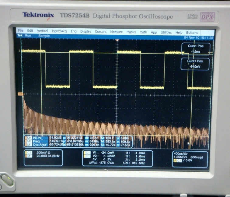Open the File menu
The height and width of the screenshot is (197, 230).
tap(21, 30)
